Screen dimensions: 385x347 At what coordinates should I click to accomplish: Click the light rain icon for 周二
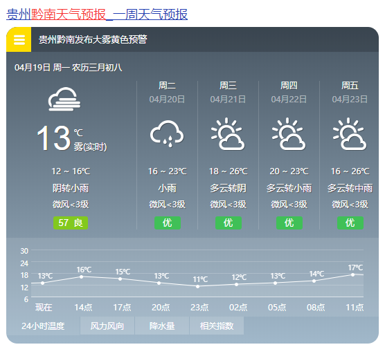pos(167,134)
